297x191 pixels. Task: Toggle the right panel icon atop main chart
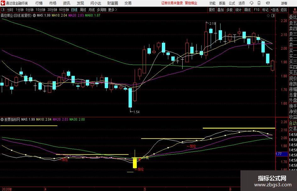[273, 16]
